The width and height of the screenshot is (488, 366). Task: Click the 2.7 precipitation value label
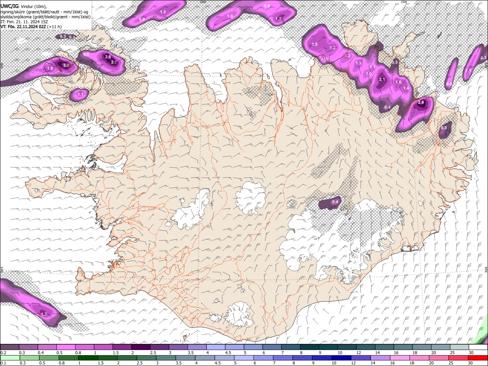(114, 62)
